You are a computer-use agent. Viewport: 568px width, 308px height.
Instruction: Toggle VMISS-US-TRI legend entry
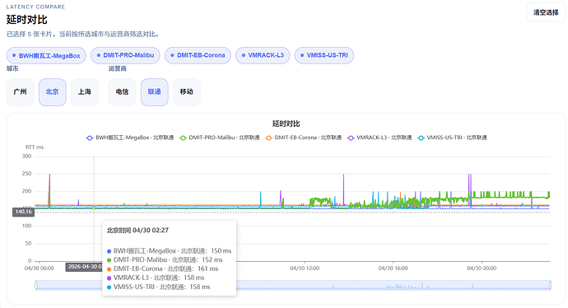[x=452, y=138]
